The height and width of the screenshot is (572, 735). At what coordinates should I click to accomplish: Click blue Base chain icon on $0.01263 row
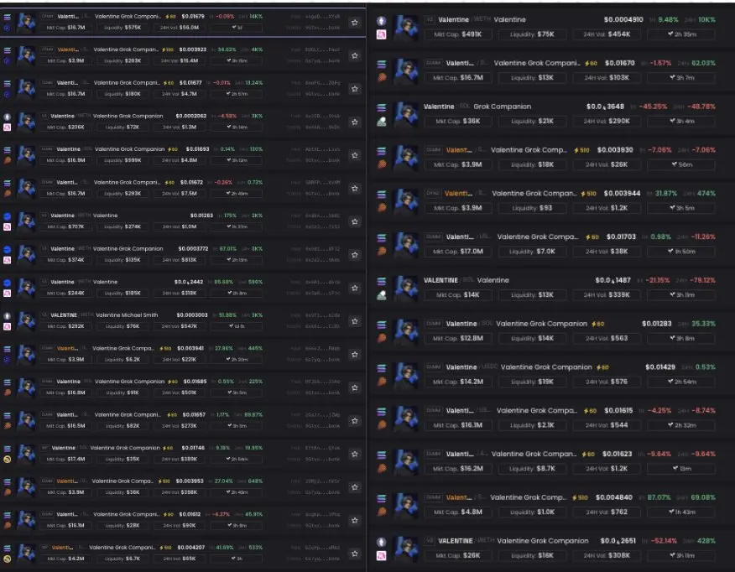point(7,216)
